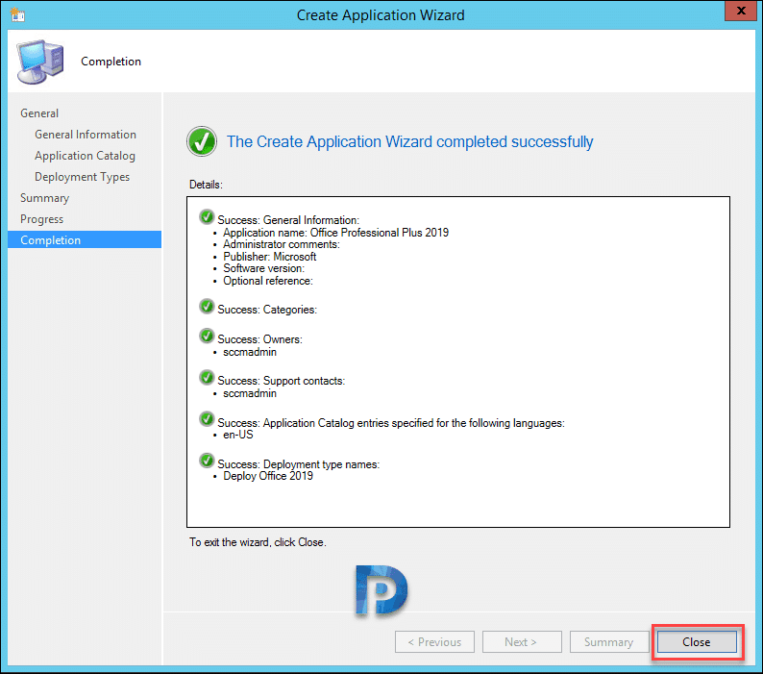This screenshot has width=763, height=674.
Task: Click the checkmark next to Success: General Information
Action: click(x=207, y=216)
